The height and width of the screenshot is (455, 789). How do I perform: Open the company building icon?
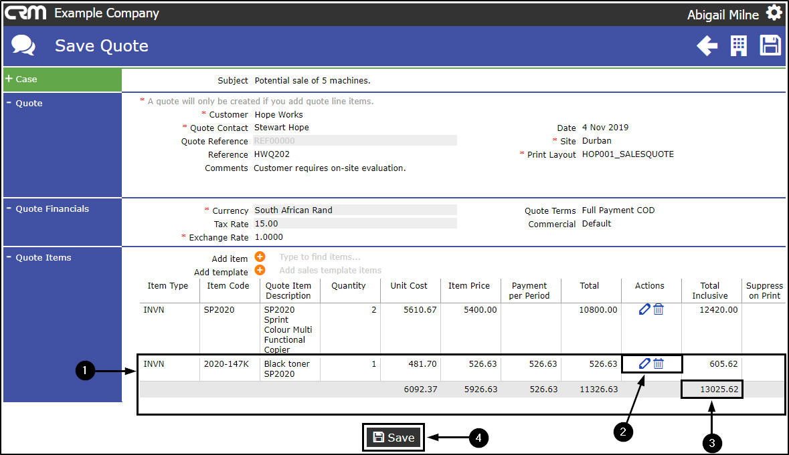point(738,46)
